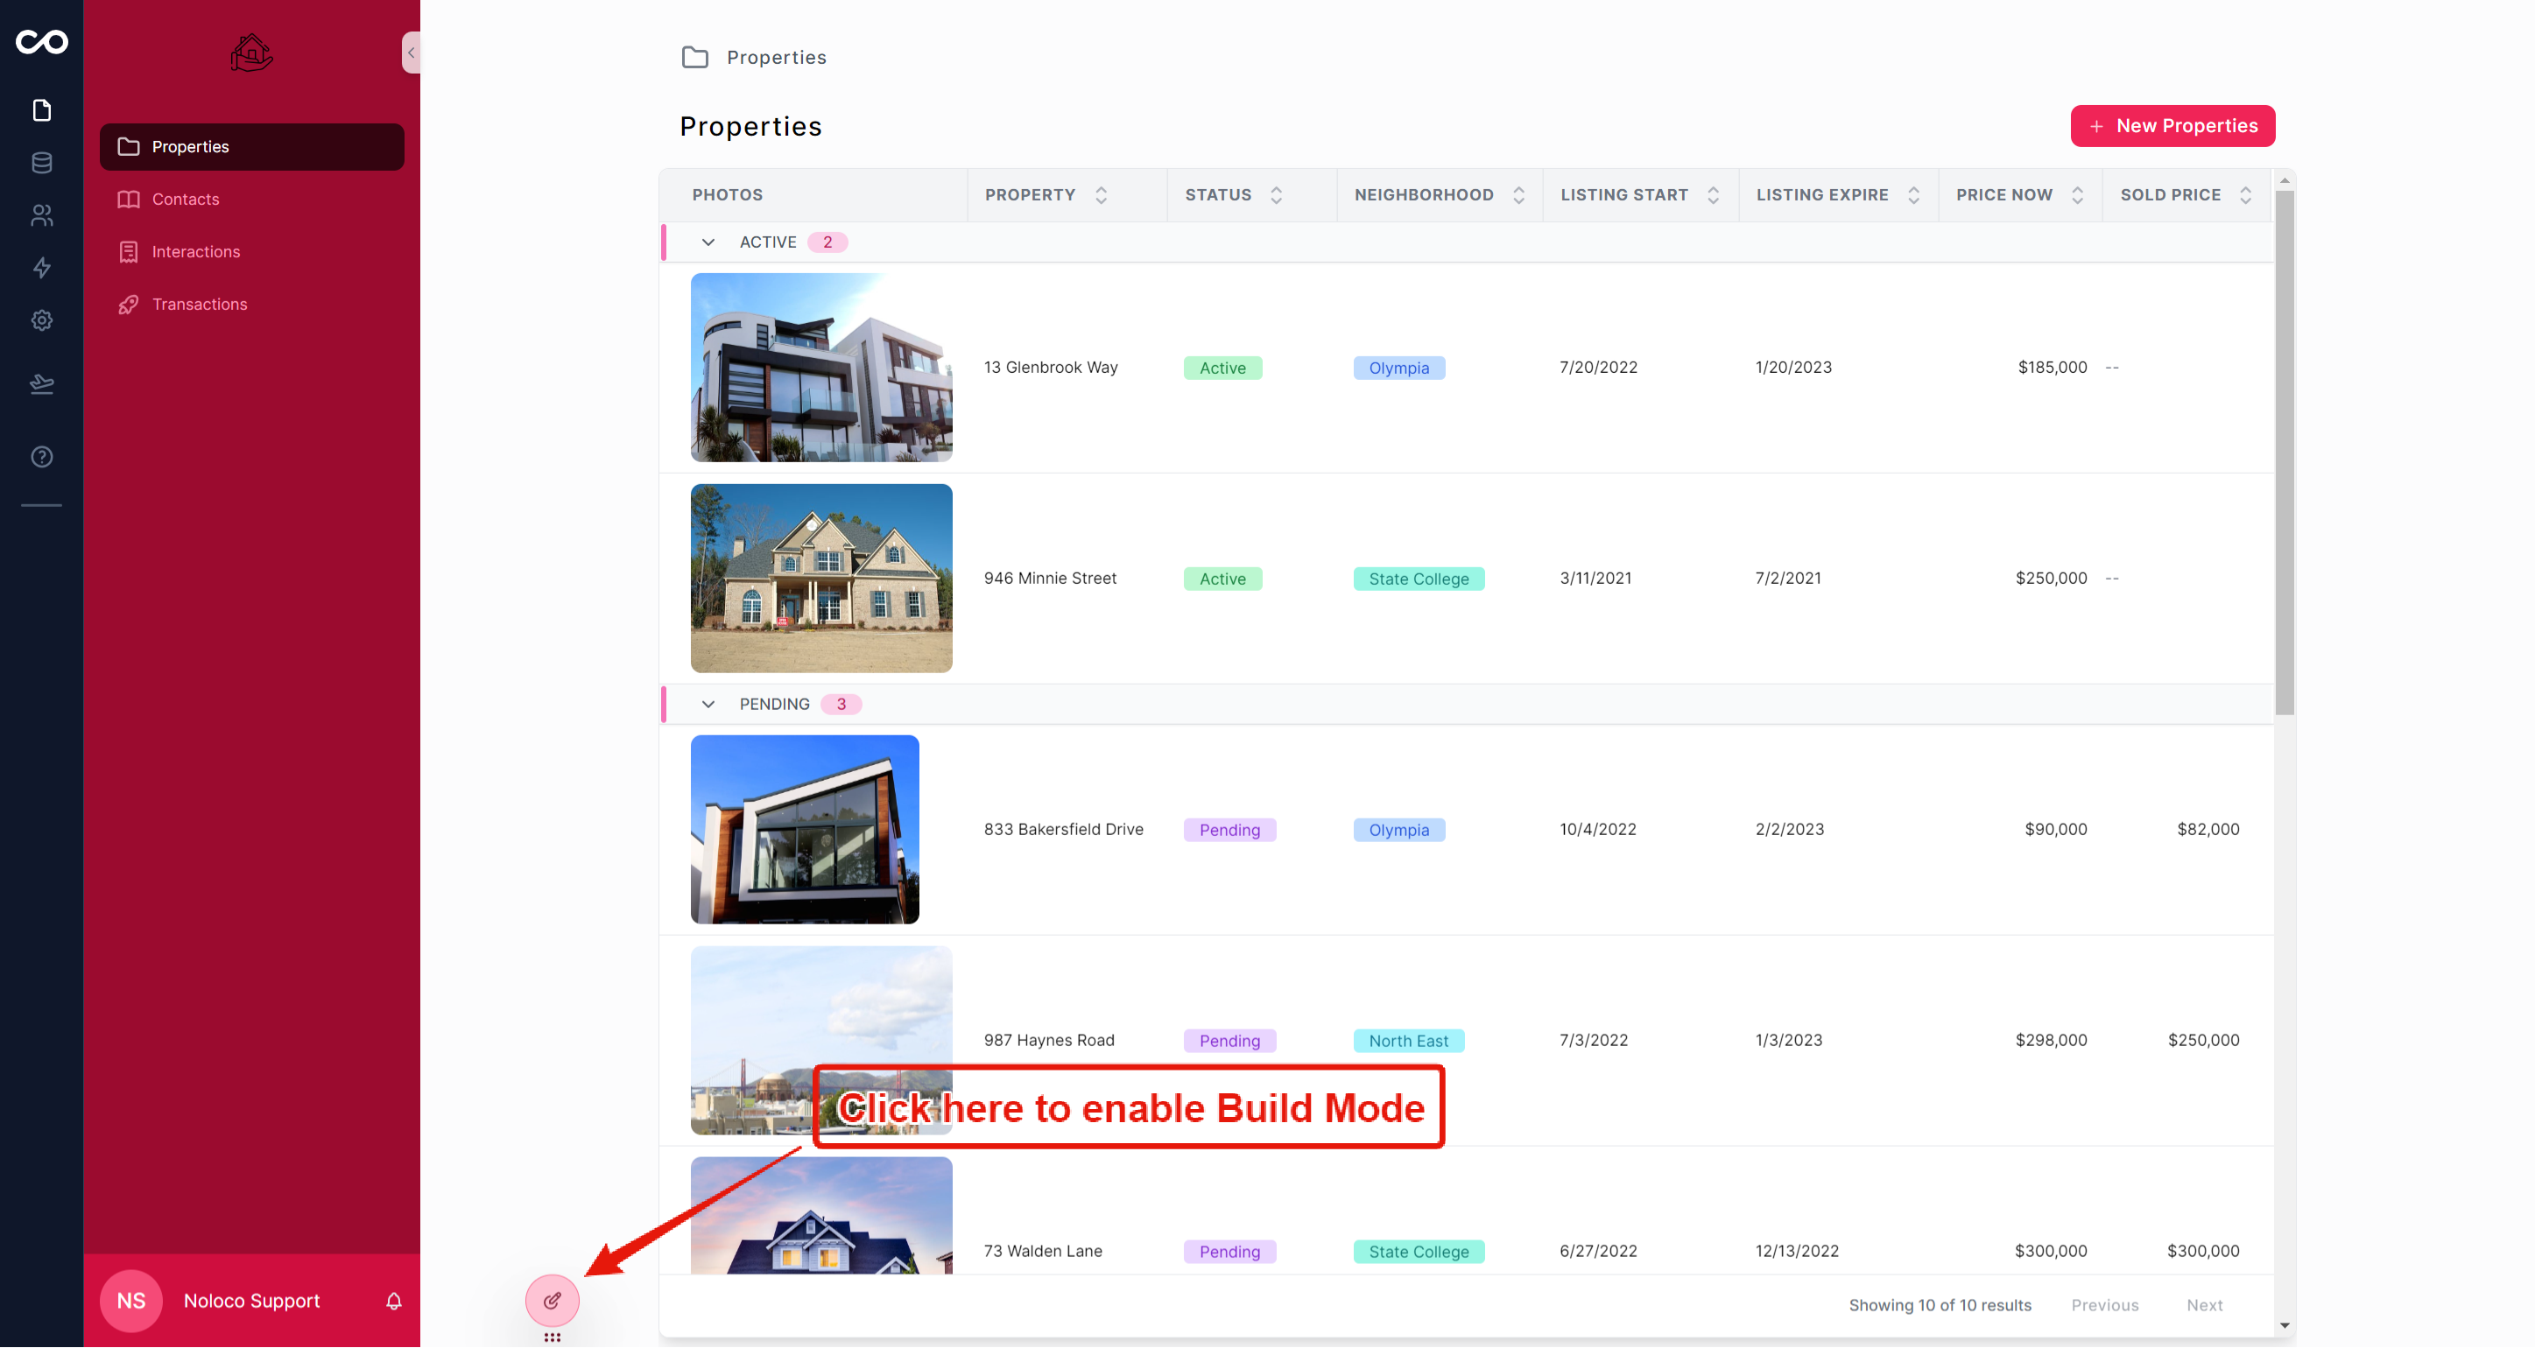Open the 13 Glenbrook Way photo thumbnail
Screen dimensions: 2535x1348
coord(820,367)
